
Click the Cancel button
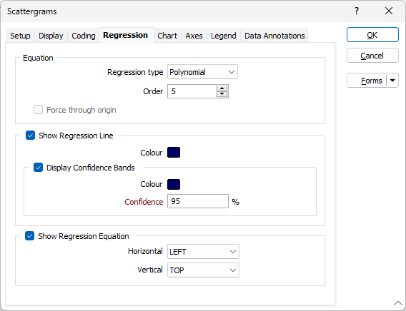click(372, 56)
